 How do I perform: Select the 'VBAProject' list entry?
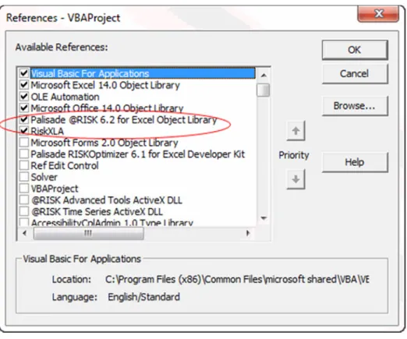click(x=55, y=189)
